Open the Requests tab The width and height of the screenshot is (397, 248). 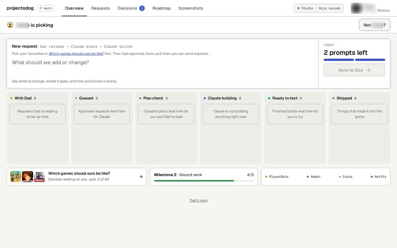101,8
